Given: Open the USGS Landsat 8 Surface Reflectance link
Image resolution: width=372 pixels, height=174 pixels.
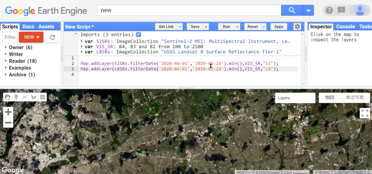Looking at the screenshot, I should [221, 52].
